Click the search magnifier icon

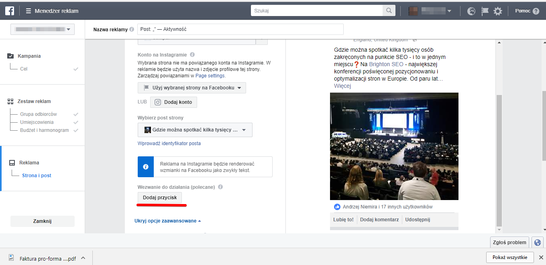tap(389, 11)
